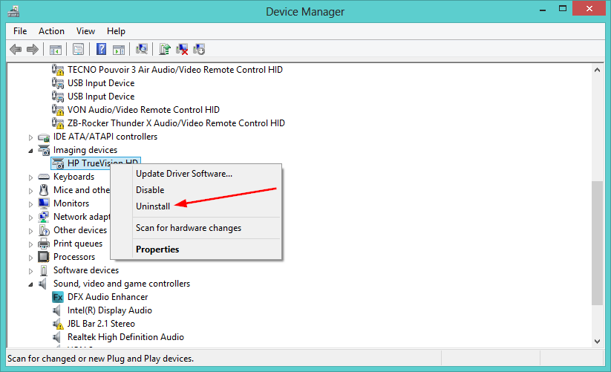Click the Device Manager title bar icon
This screenshot has width=611, height=372.
tap(13, 11)
